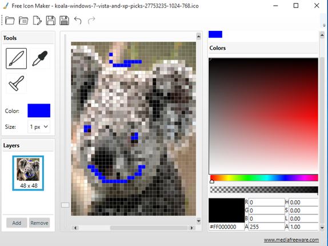Click the Save As dark floppy icon

click(64, 21)
